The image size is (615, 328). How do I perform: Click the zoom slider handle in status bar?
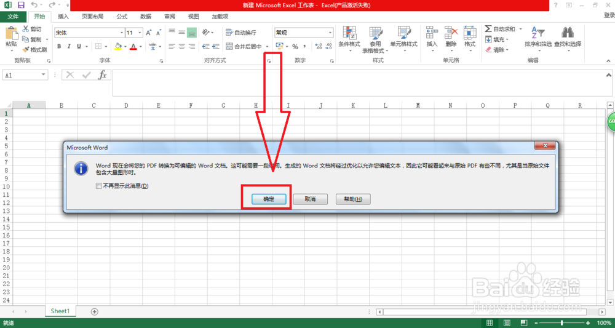(561, 323)
